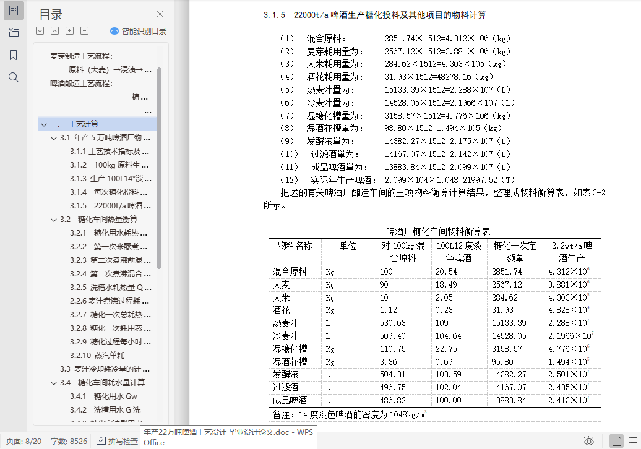Select 3.3 麦汁冷却耗冷量的计 entry

click(x=105, y=369)
